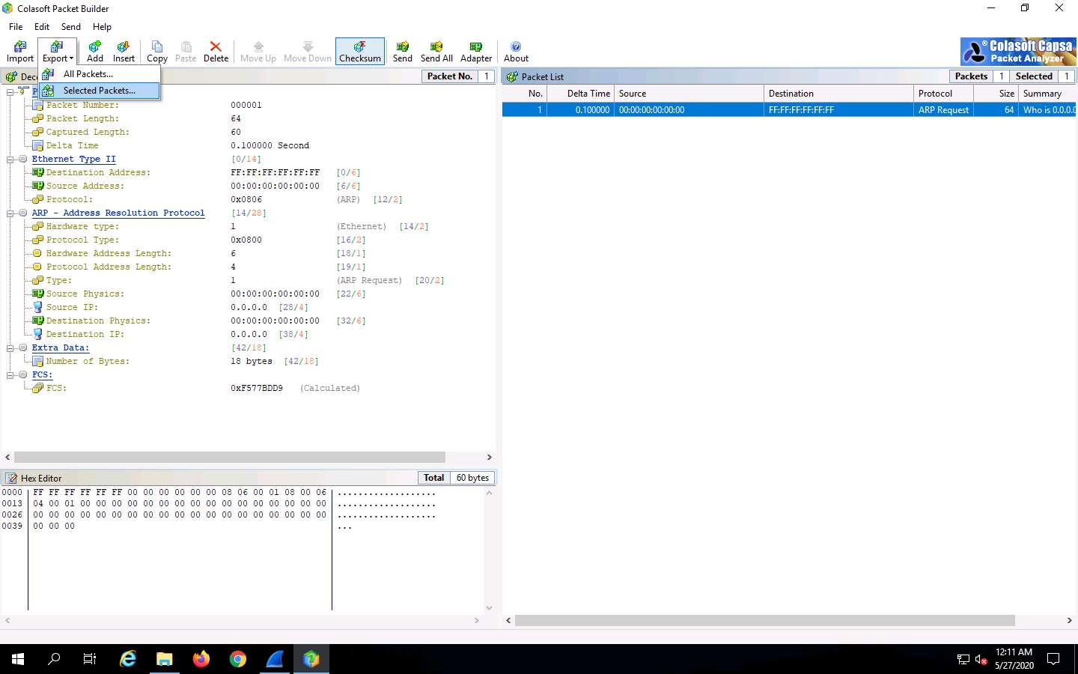Click the Delete toolbar icon
Screen dimensions: 1078x674
click(216, 52)
